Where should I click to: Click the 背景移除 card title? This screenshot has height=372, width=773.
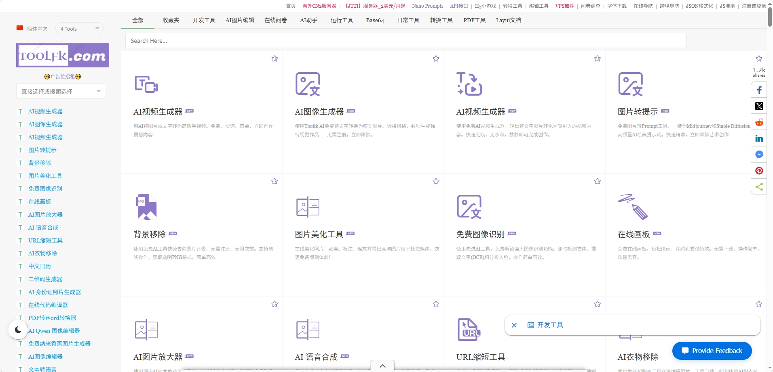[x=150, y=234]
